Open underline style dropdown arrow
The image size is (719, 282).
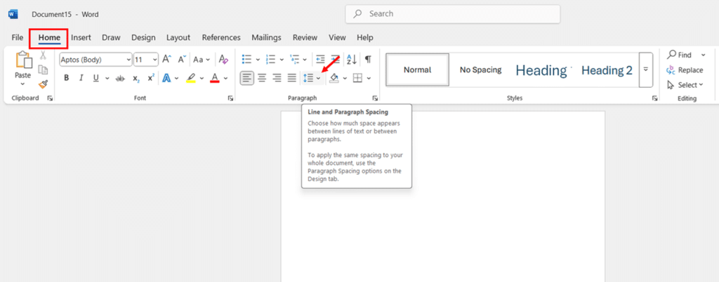point(107,79)
